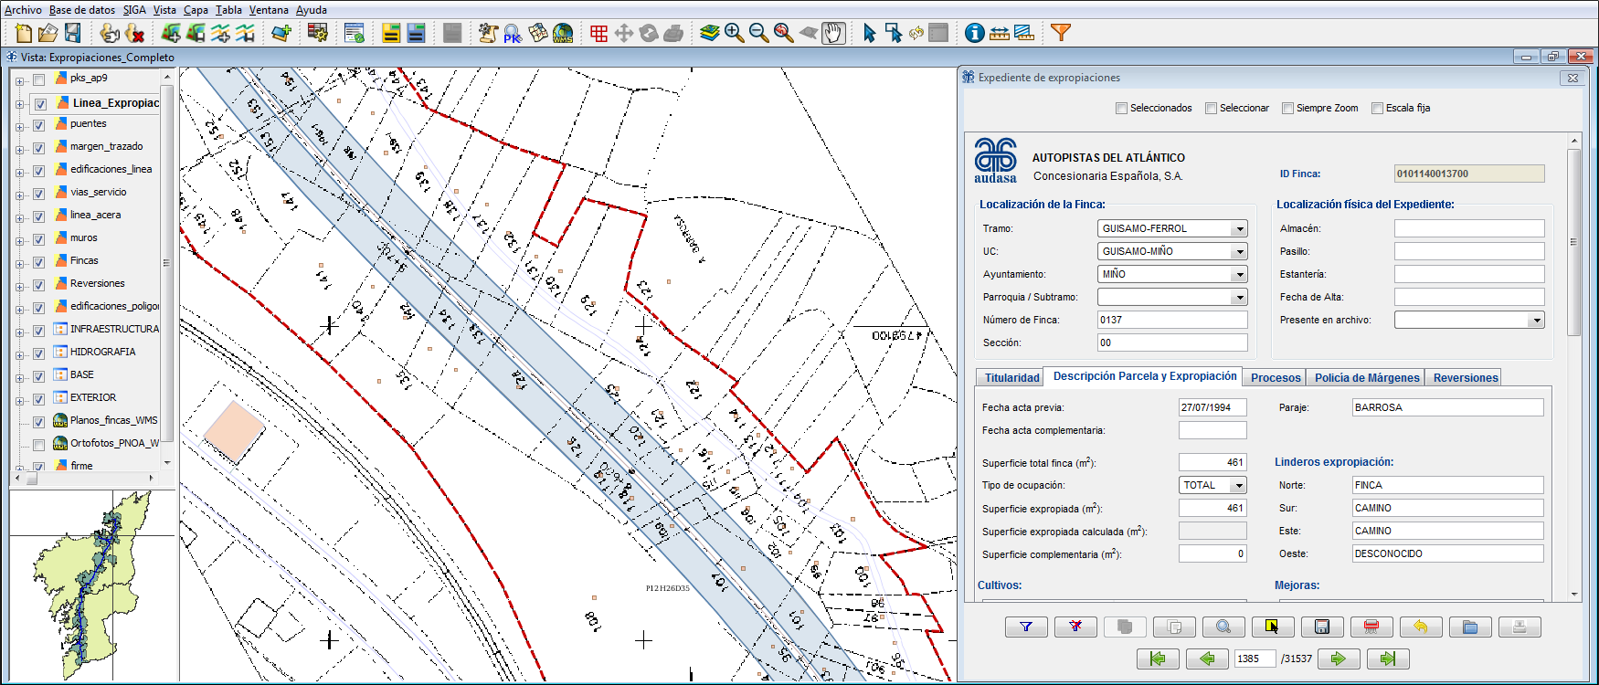Open the Capa menu
Image resolution: width=1599 pixels, height=685 pixels.
[x=196, y=10]
